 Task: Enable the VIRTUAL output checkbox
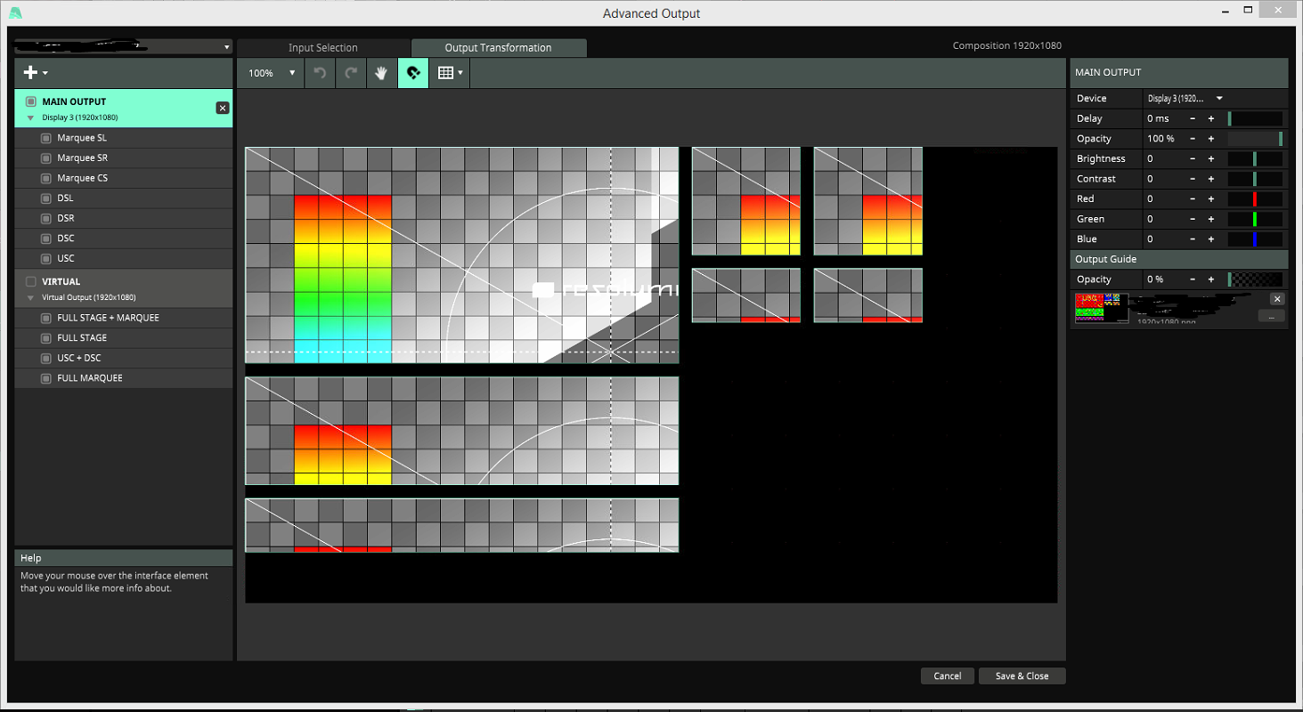31,281
